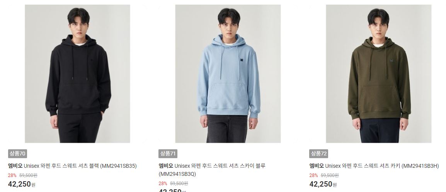This screenshot has width=446, height=192.
Task: Click the 상품71 badge
Action: (x=168, y=154)
